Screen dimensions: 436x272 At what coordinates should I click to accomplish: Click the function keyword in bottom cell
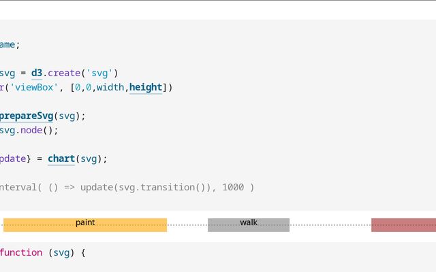(21, 252)
